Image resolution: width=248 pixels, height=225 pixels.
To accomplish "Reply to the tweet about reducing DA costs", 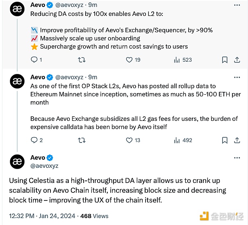I will tap(34, 60).
